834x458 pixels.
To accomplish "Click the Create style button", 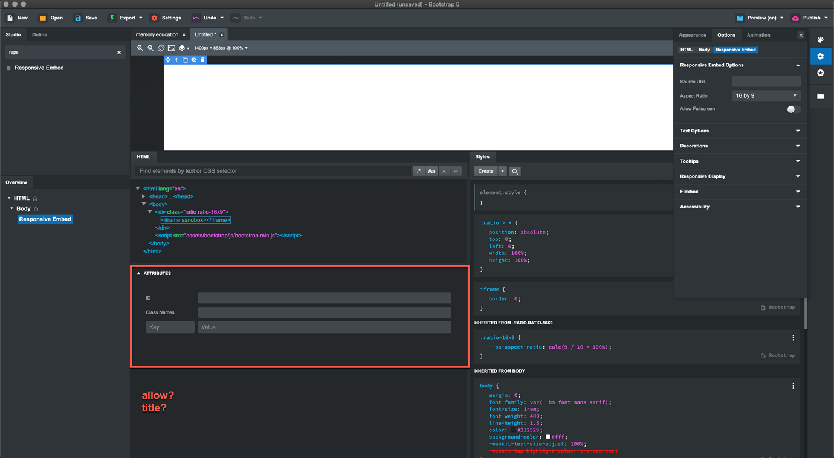I will (486, 171).
